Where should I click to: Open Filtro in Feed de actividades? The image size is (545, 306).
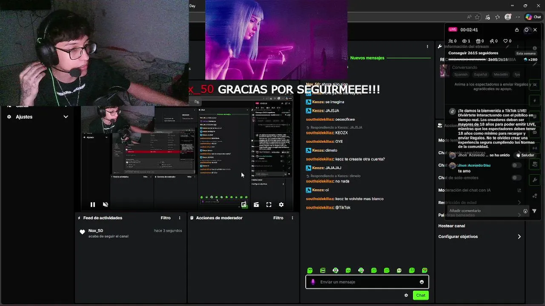(x=166, y=218)
